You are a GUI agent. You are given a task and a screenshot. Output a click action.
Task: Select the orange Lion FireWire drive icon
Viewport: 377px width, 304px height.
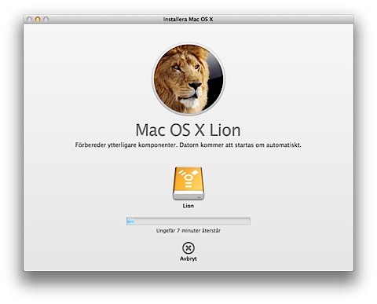[x=188, y=184]
